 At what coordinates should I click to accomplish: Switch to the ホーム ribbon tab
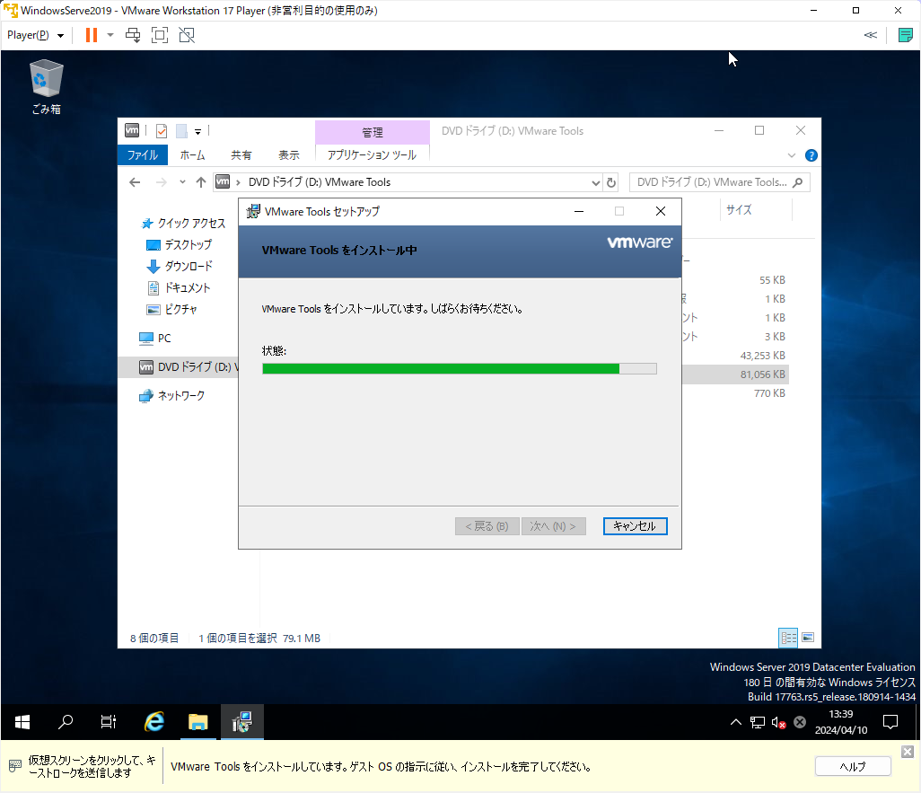point(193,155)
